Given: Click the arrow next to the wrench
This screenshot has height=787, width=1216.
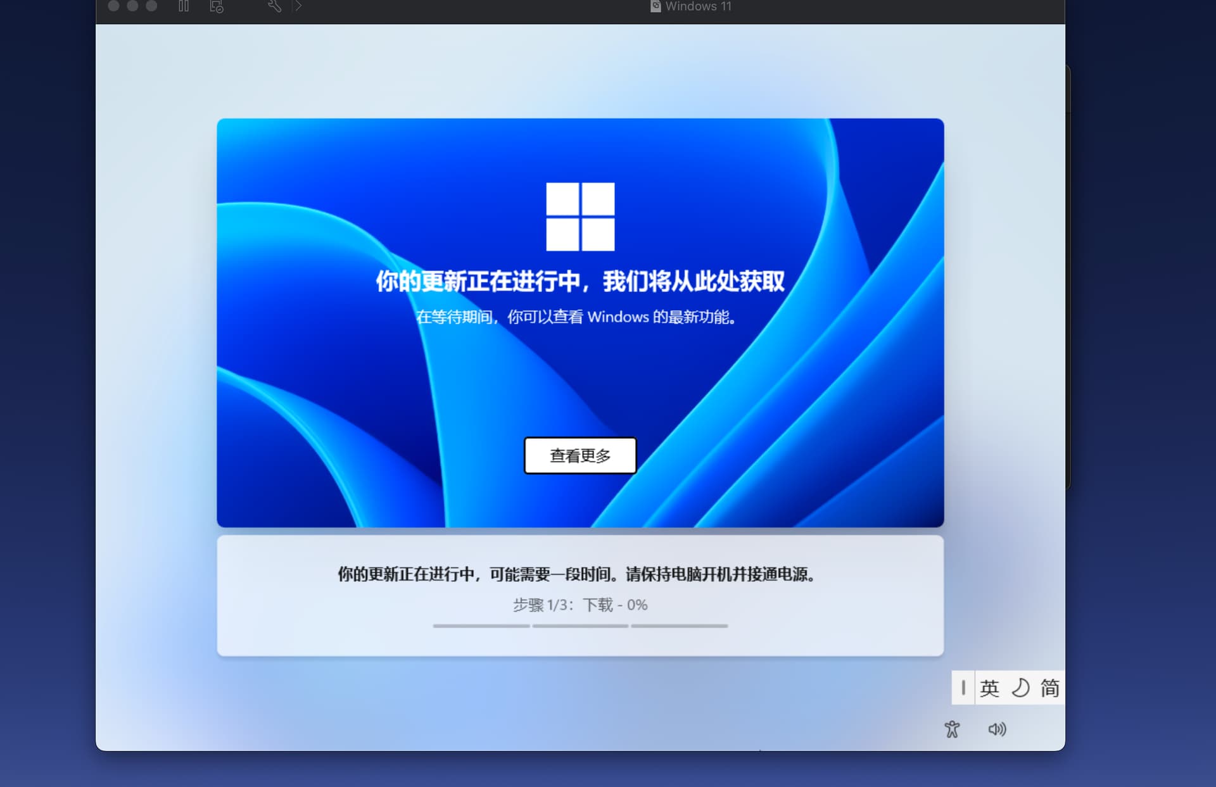Looking at the screenshot, I should [x=298, y=6].
